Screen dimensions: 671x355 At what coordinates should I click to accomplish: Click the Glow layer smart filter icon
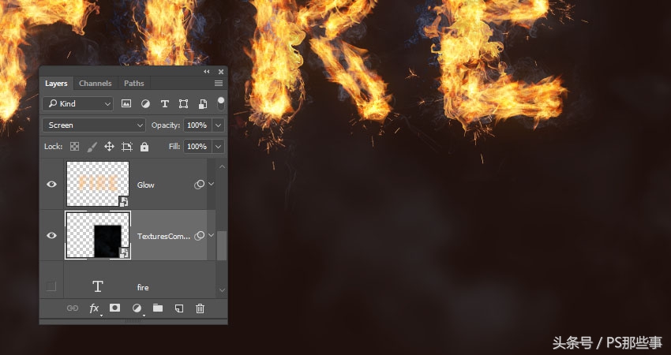coord(199,185)
